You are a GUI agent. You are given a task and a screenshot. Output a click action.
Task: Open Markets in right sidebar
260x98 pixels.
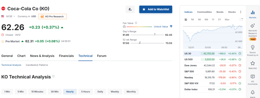pyautogui.click(x=253, y=14)
